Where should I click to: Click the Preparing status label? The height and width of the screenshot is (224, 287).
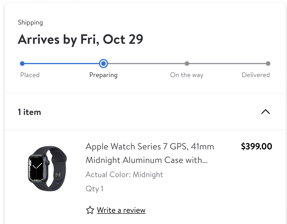coord(103,75)
